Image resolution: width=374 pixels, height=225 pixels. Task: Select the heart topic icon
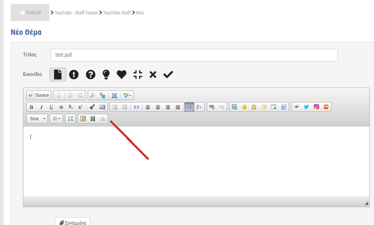point(121,74)
